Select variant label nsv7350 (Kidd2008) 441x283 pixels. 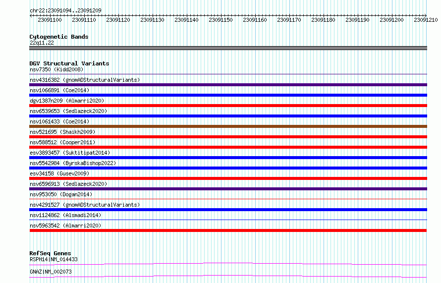click(56, 69)
